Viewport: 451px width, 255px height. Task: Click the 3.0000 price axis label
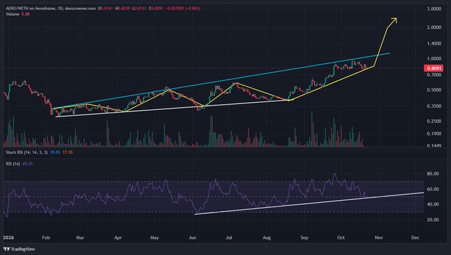(434, 9)
